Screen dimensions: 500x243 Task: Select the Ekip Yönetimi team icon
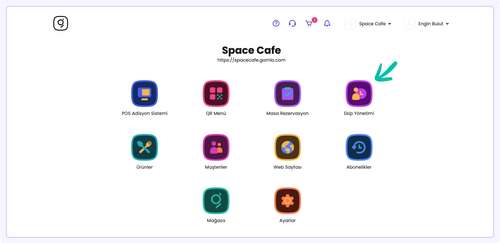click(x=359, y=94)
